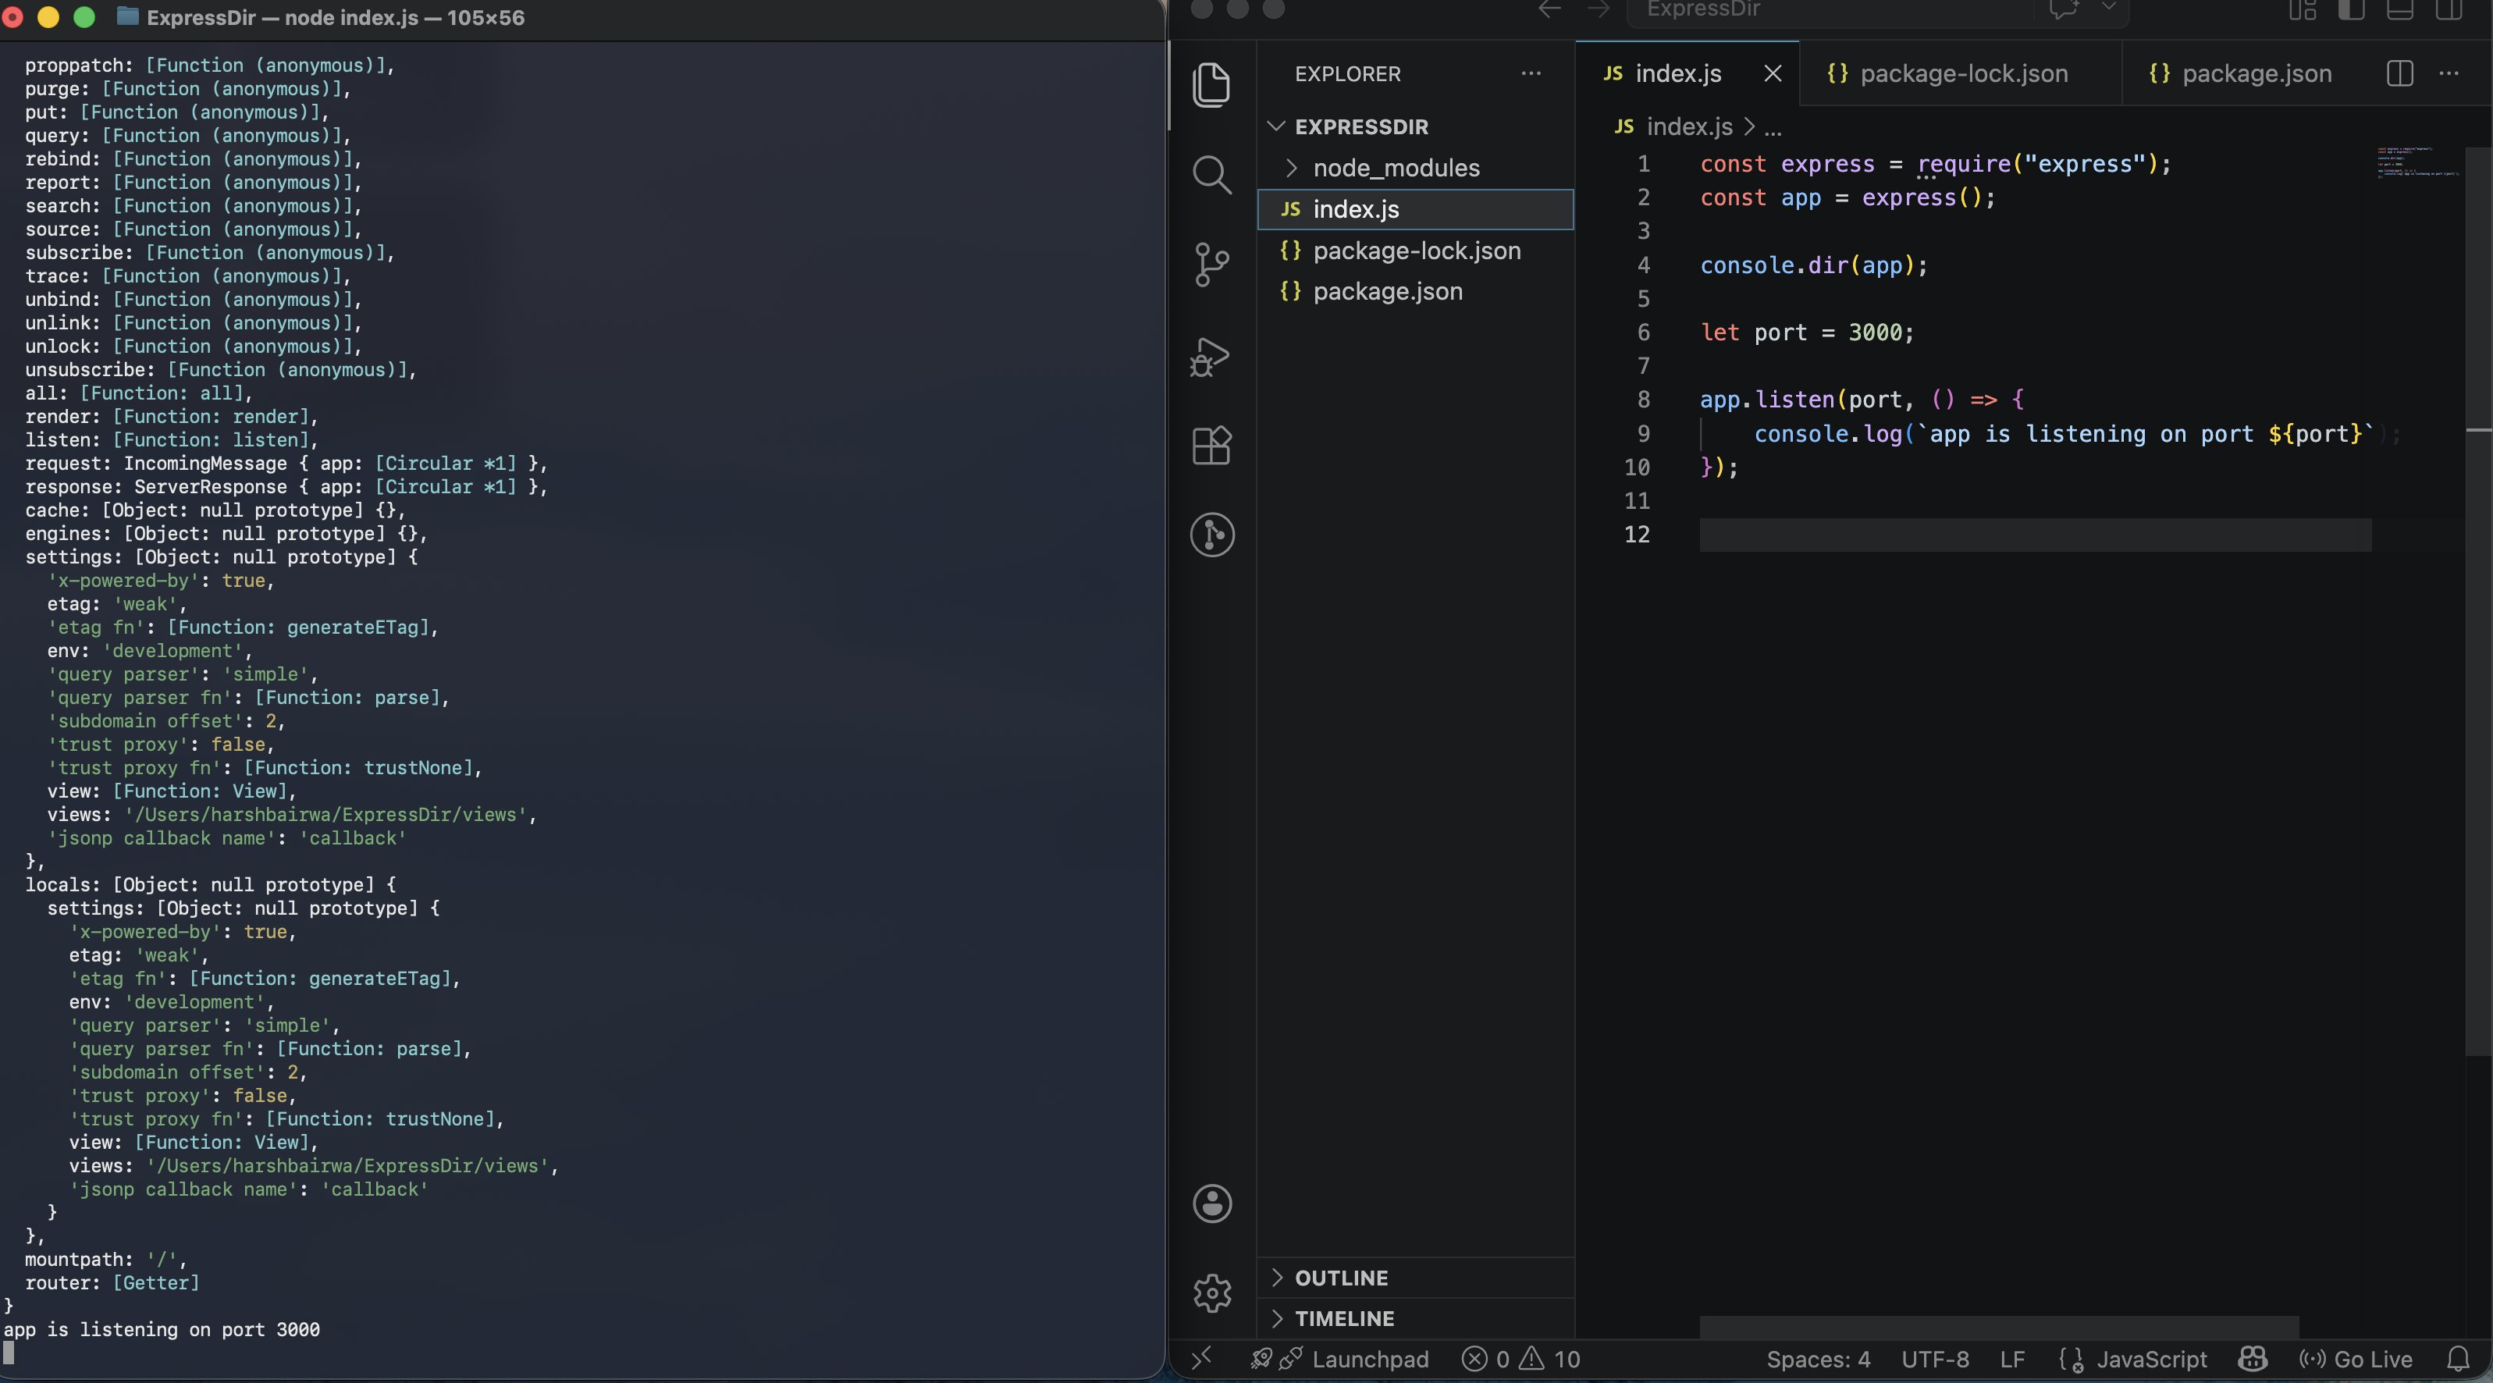Click Go Live in the status bar

(x=2356, y=1359)
